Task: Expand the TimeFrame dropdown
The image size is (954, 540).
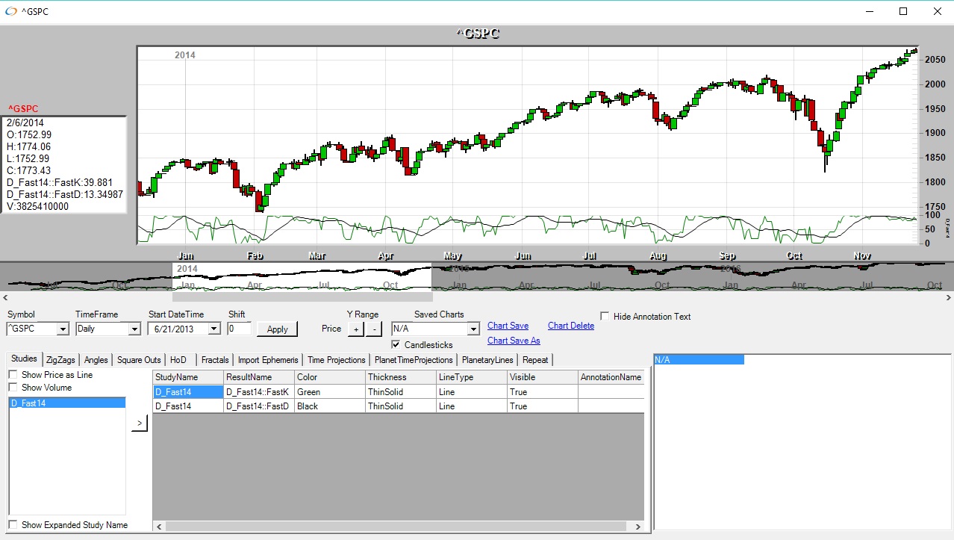Action: coord(134,329)
